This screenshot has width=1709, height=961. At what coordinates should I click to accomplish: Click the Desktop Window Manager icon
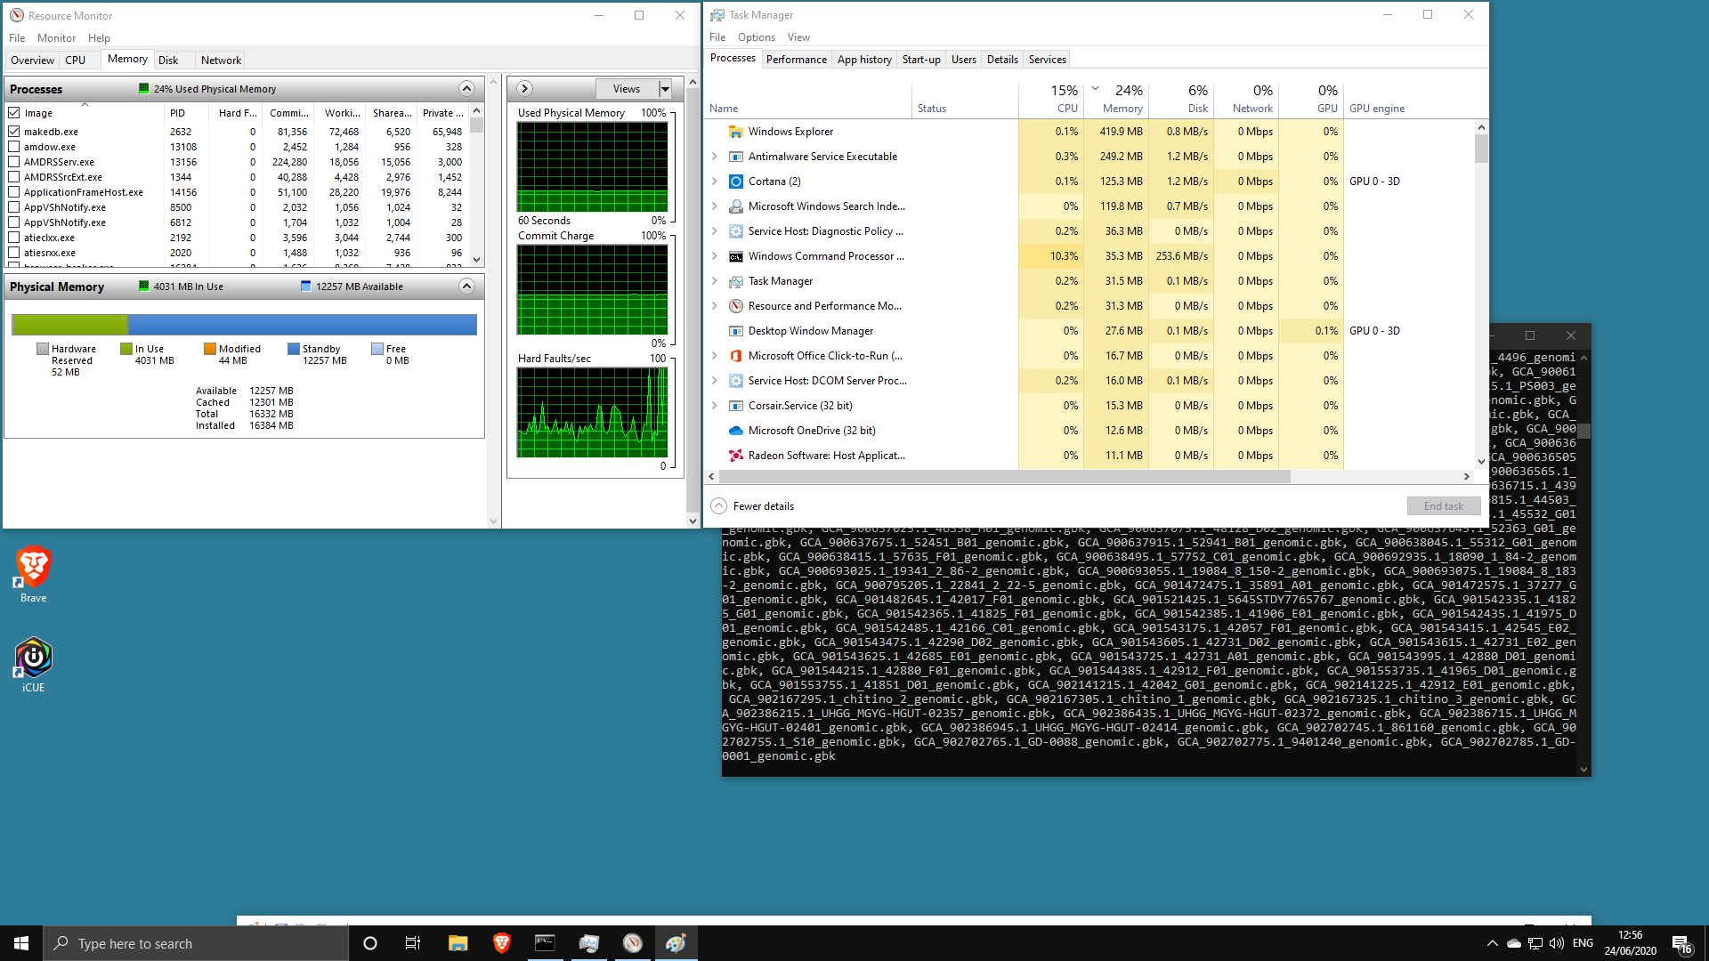pyautogui.click(x=735, y=331)
